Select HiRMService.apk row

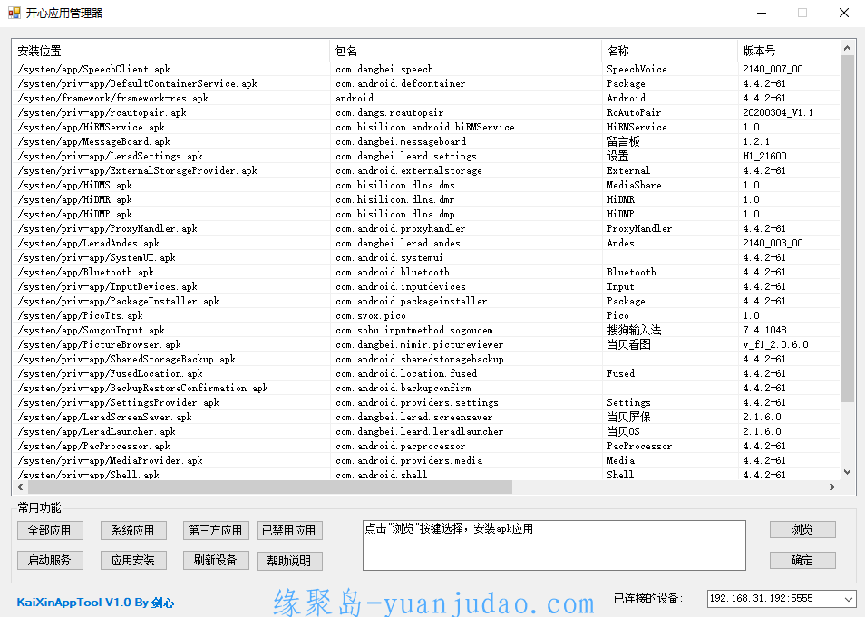tap(426, 127)
